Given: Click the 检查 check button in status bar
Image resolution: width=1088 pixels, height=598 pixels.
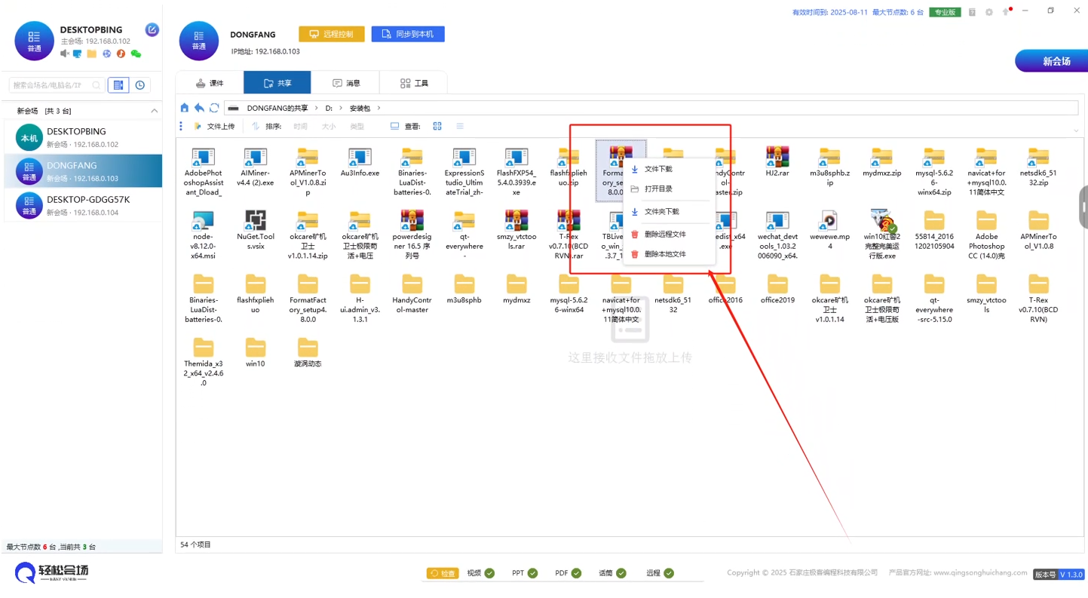Looking at the screenshot, I should pos(443,573).
